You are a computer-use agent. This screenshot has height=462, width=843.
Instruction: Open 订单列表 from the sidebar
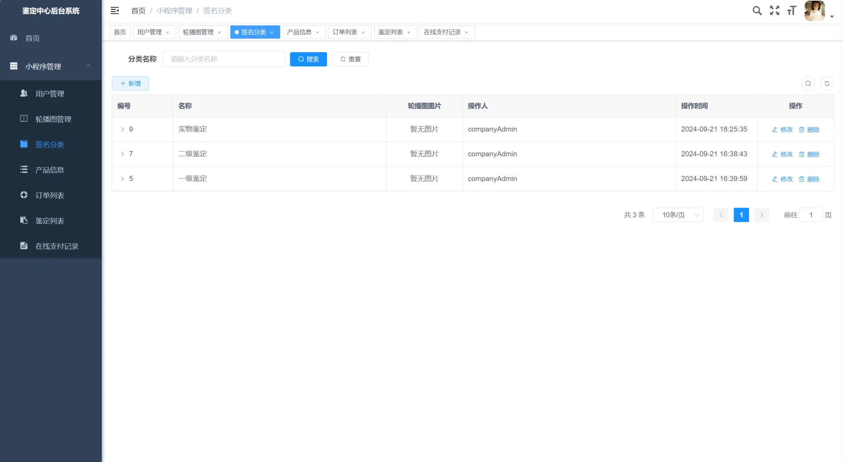pos(50,195)
